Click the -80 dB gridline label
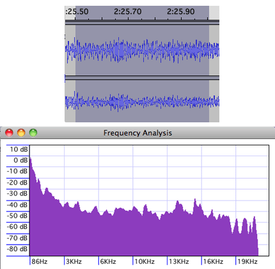The width and height of the screenshot is (275, 269). pyautogui.click(x=17, y=249)
